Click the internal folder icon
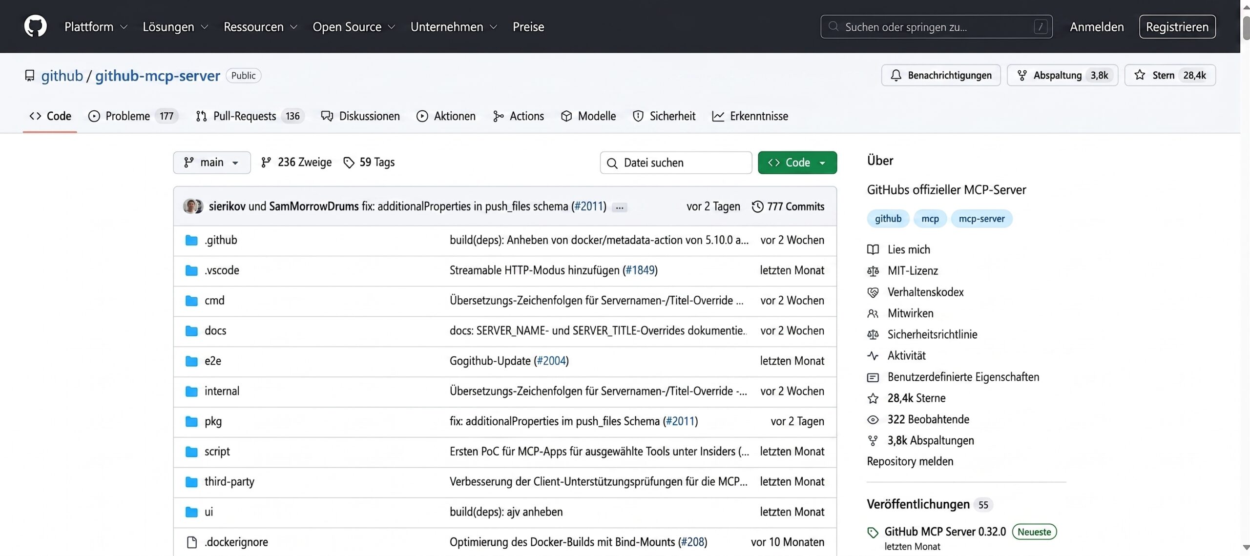This screenshot has height=556, width=1250. (x=191, y=391)
